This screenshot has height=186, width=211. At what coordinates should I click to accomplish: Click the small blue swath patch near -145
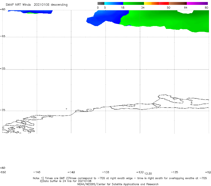[x=30, y=12]
